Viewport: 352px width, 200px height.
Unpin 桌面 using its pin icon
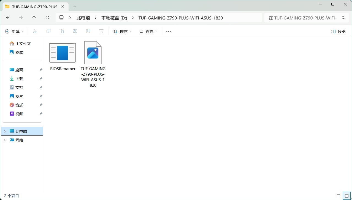tap(41, 70)
